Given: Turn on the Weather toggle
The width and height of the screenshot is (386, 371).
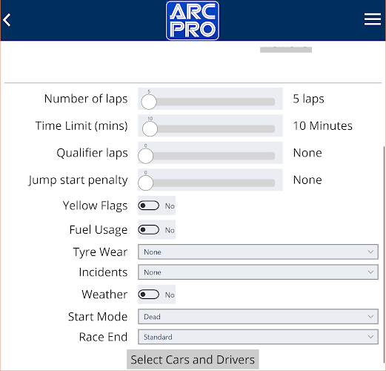Looking at the screenshot, I should click(149, 295).
